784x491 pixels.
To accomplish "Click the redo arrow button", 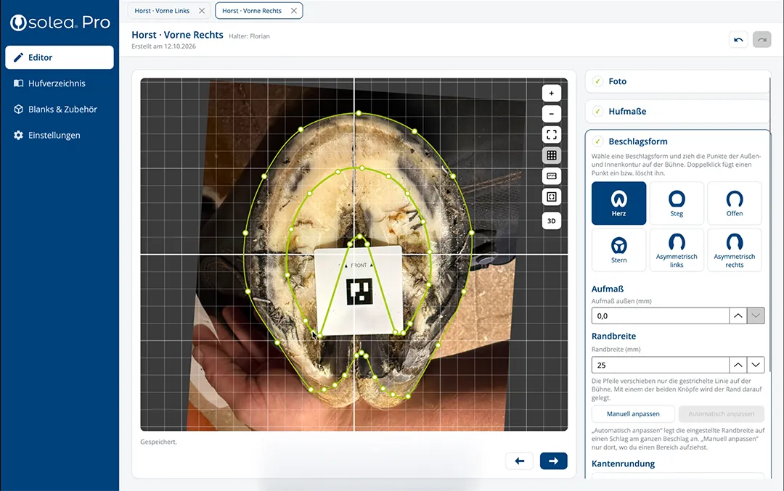I will click(x=762, y=39).
